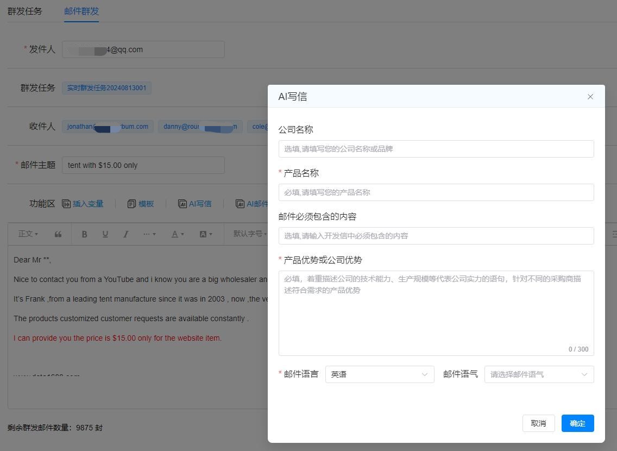617x451 pixels.
Task: Click the 发件人 email field
Action: point(143,49)
